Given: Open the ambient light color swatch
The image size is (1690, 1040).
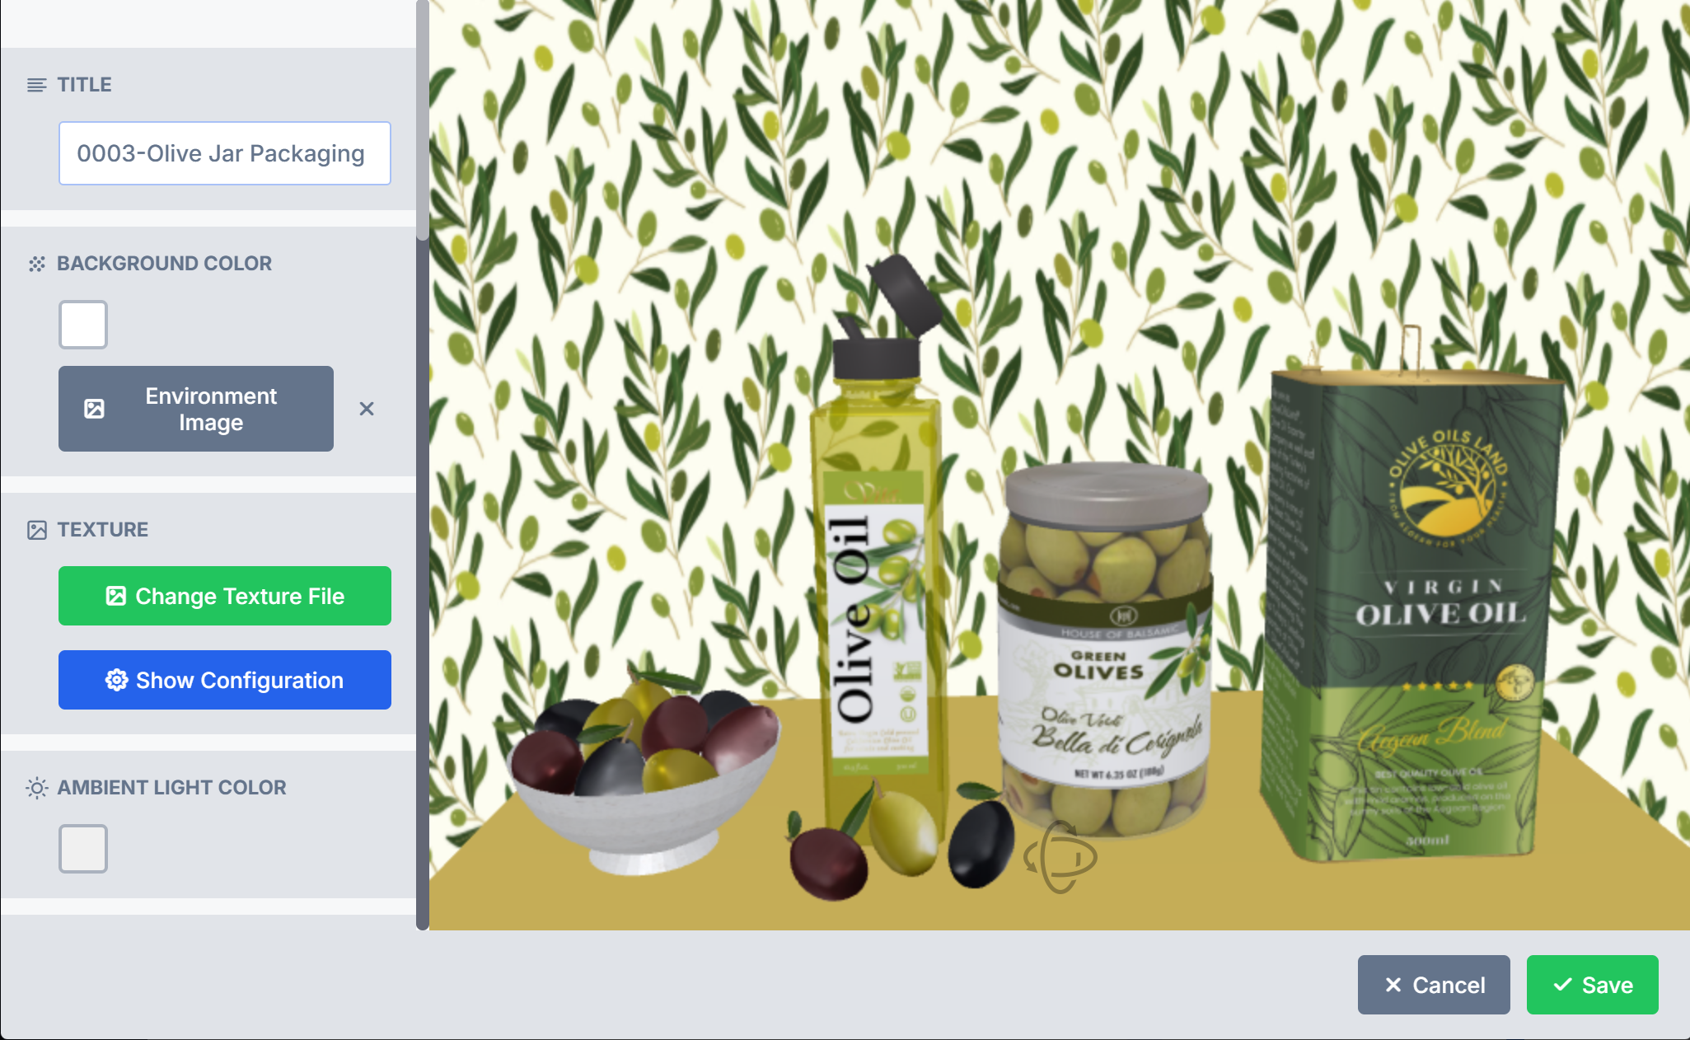Looking at the screenshot, I should (83, 849).
